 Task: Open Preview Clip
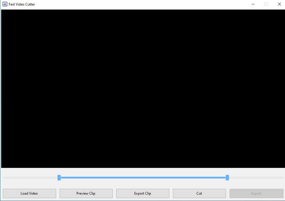(x=86, y=193)
